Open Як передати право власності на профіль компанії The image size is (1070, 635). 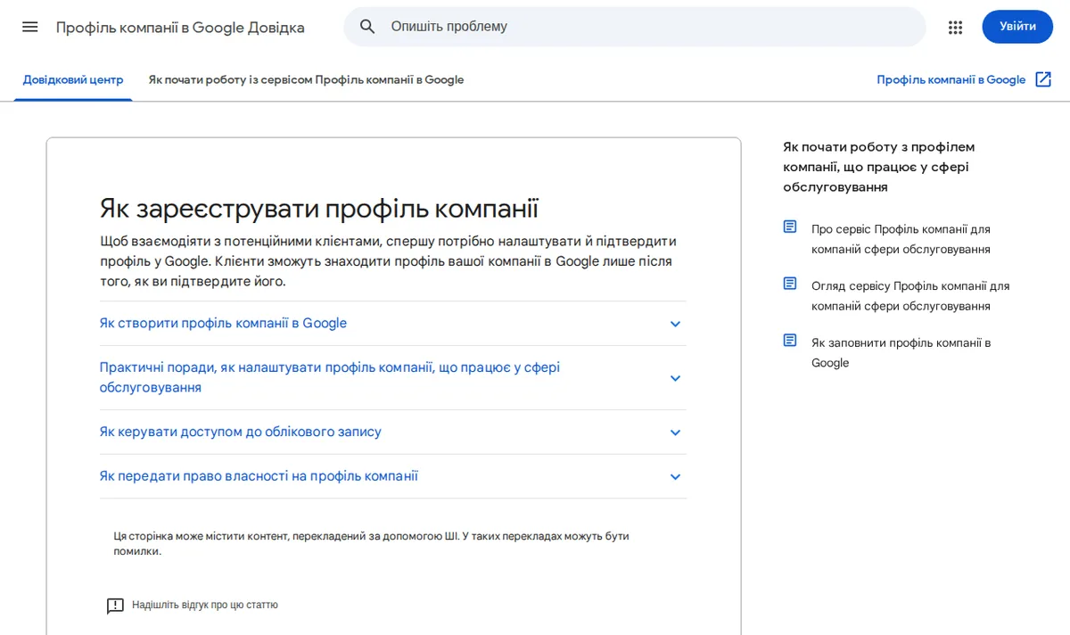pos(259,476)
